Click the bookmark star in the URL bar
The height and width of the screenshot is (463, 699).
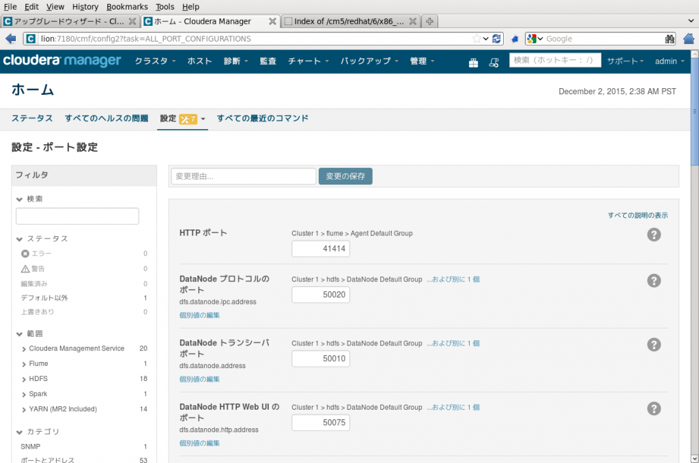pos(476,39)
